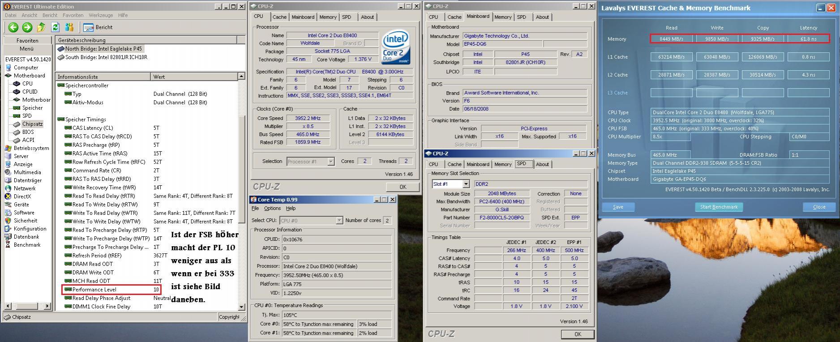The width and height of the screenshot is (840, 342).
Task: Click the information list scrollbar up arrow
Action: pyautogui.click(x=241, y=77)
